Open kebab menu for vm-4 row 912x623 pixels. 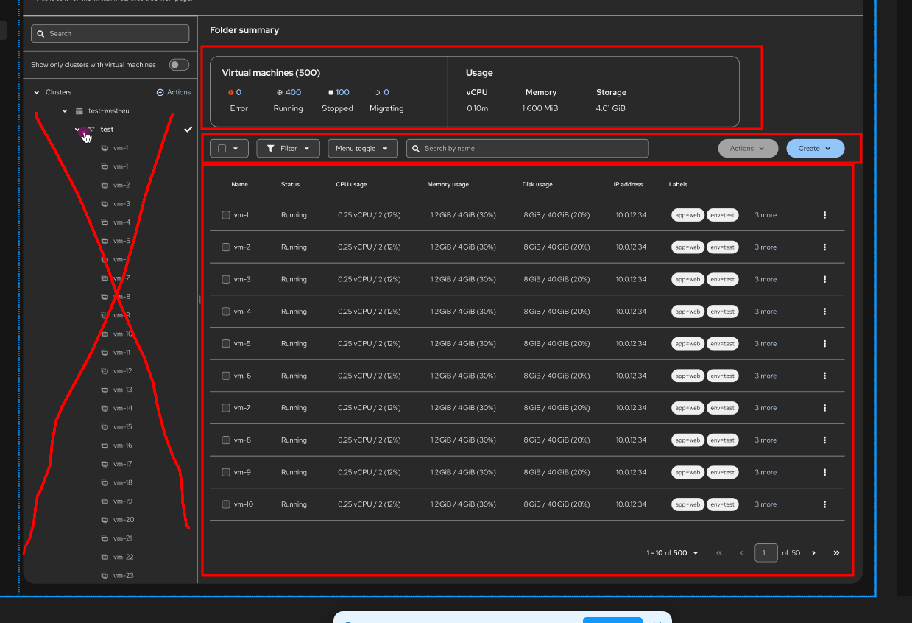pos(824,311)
